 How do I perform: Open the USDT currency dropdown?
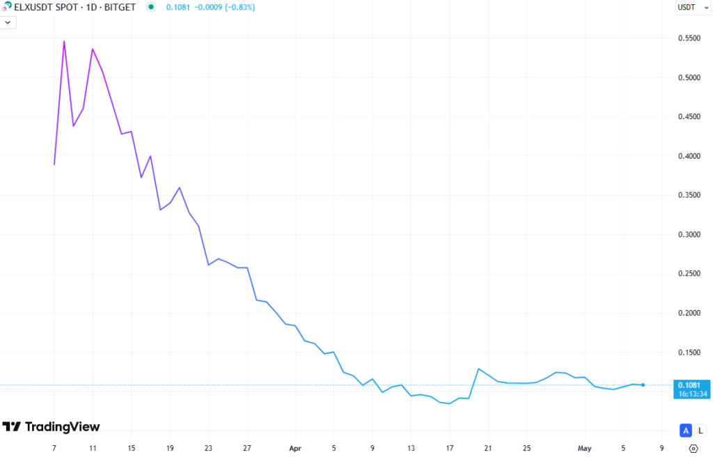[x=693, y=7]
